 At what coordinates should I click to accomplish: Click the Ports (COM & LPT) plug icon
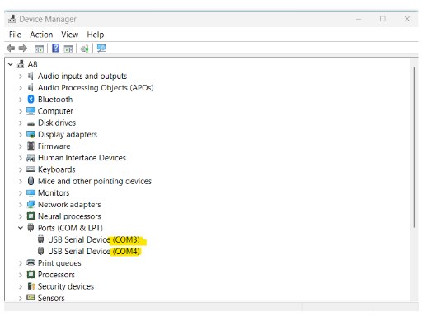click(x=31, y=228)
